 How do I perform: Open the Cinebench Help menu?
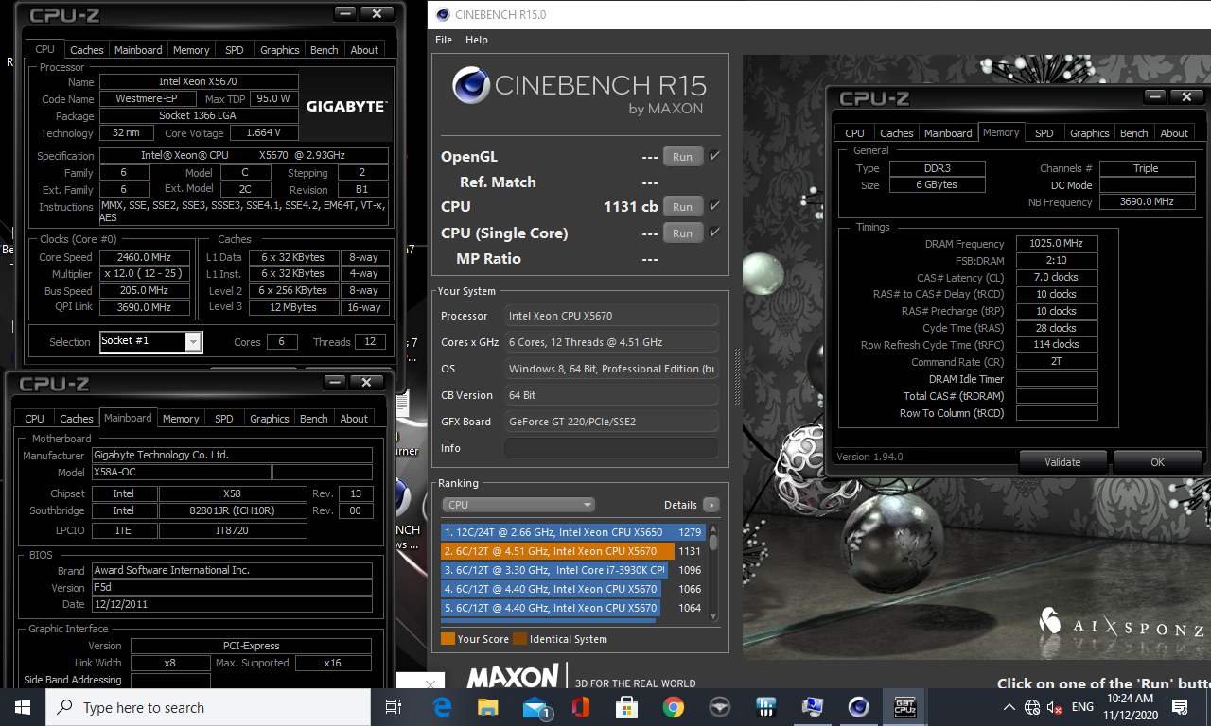(477, 40)
